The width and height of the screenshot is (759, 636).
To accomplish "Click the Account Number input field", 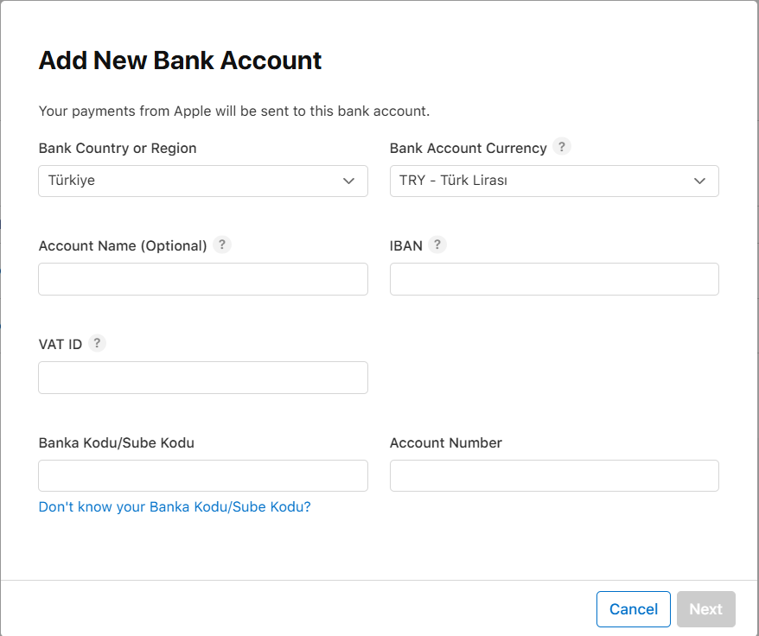I will click(554, 476).
